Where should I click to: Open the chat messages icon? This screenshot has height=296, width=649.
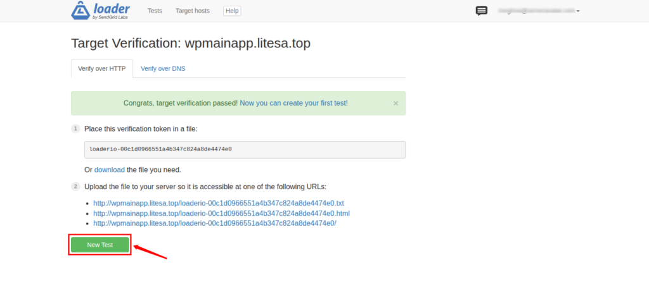tap(482, 11)
